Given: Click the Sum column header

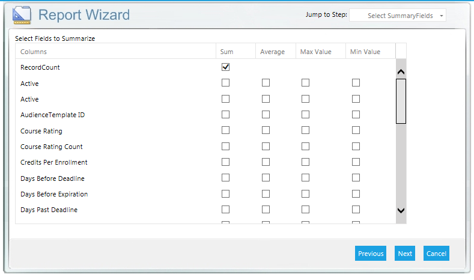Looking at the screenshot, I should (227, 52).
